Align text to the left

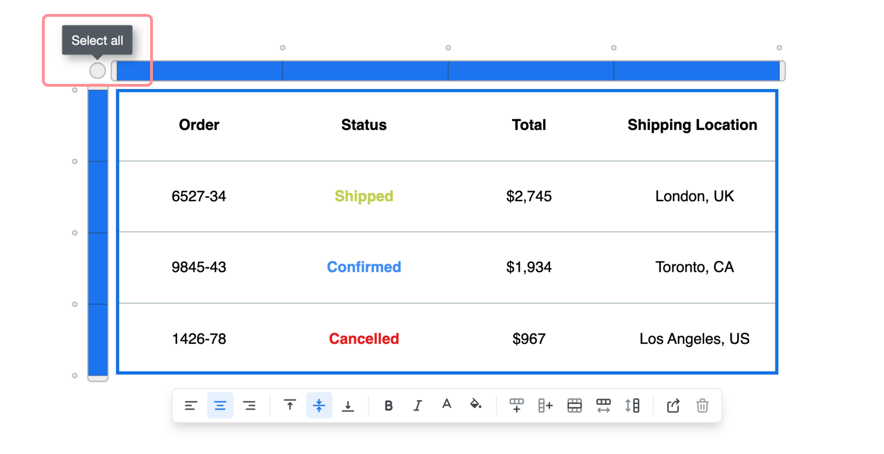point(191,405)
